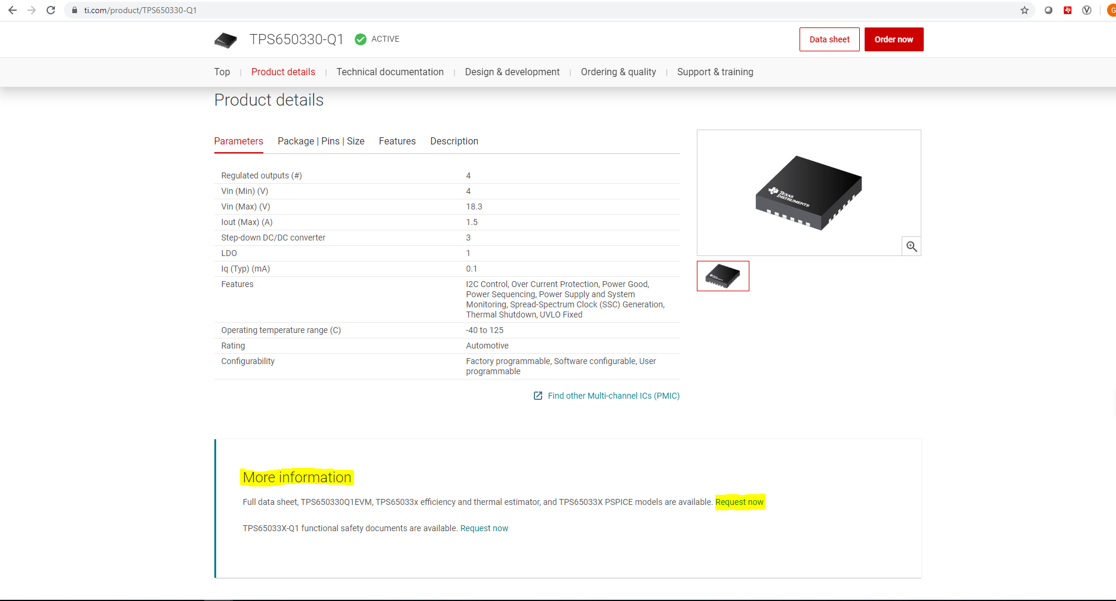Click the 'Regulated outputs (#)' parameter label
The width and height of the screenshot is (1116, 601).
(x=262, y=175)
